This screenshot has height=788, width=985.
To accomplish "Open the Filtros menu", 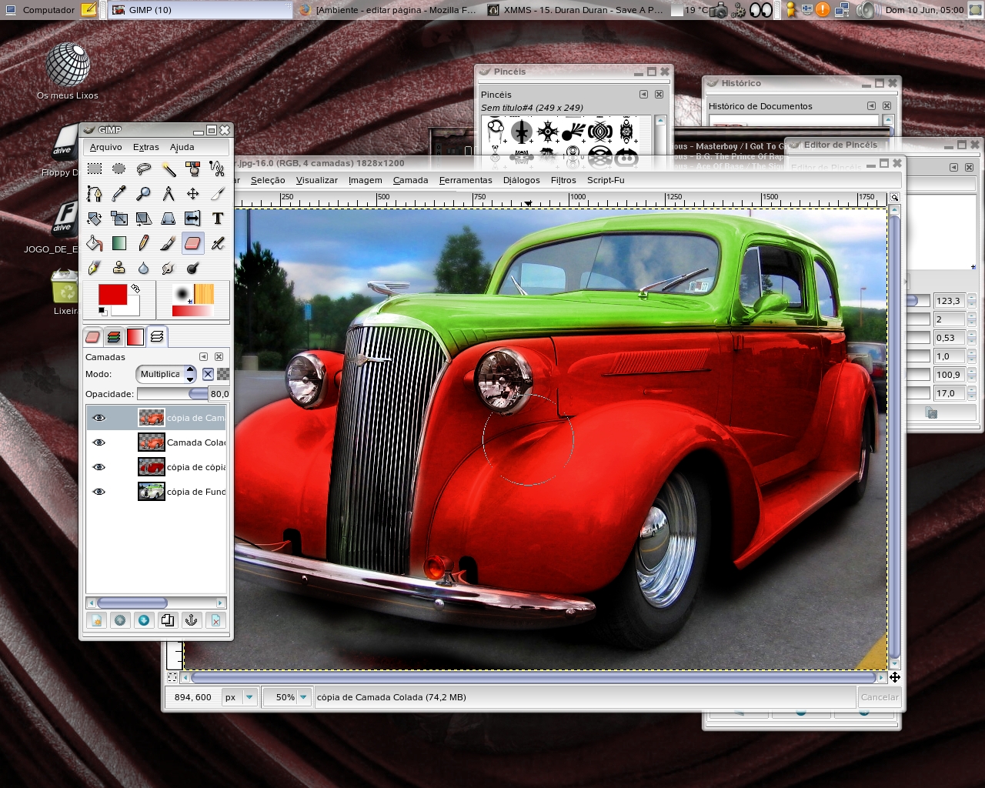I will tap(563, 180).
